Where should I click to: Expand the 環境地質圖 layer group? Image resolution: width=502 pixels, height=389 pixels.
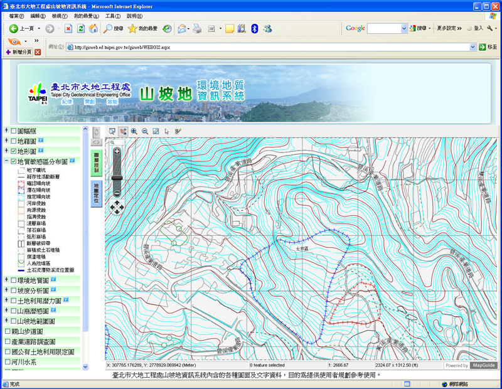click(6, 280)
